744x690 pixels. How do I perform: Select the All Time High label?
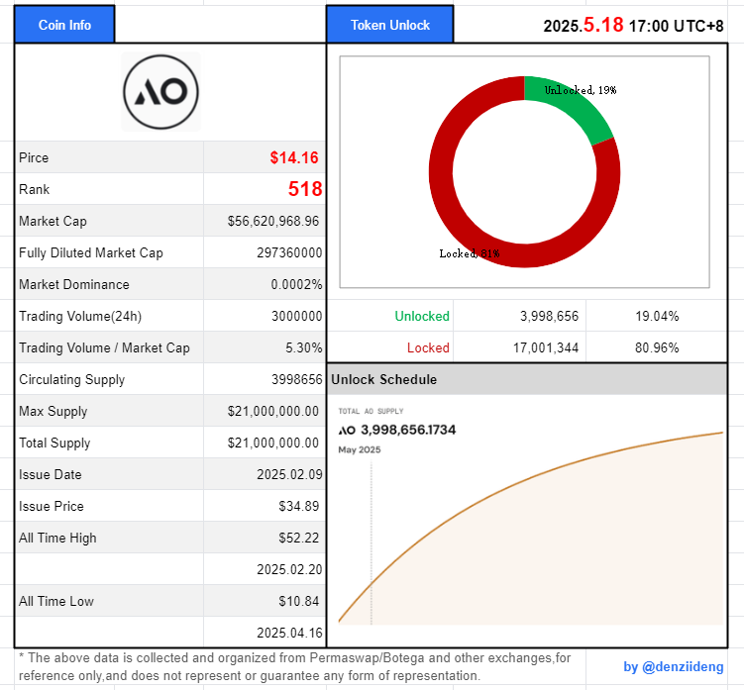(x=57, y=539)
